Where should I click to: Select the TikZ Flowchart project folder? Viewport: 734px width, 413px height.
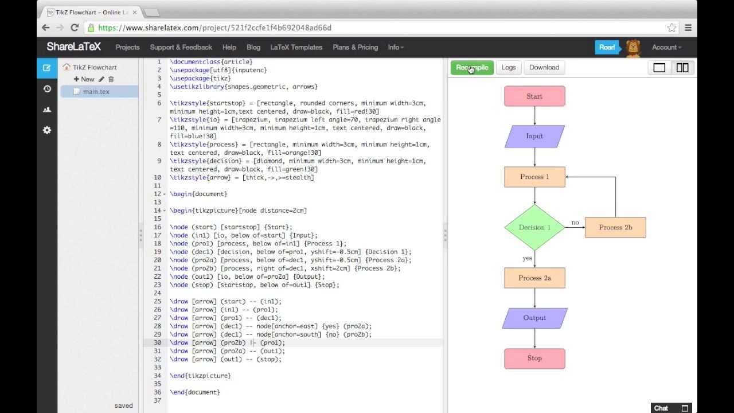click(x=95, y=67)
